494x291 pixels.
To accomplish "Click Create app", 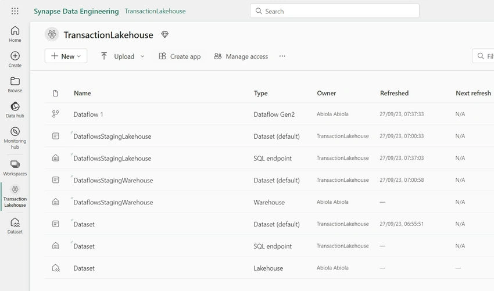I will click(180, 56).
